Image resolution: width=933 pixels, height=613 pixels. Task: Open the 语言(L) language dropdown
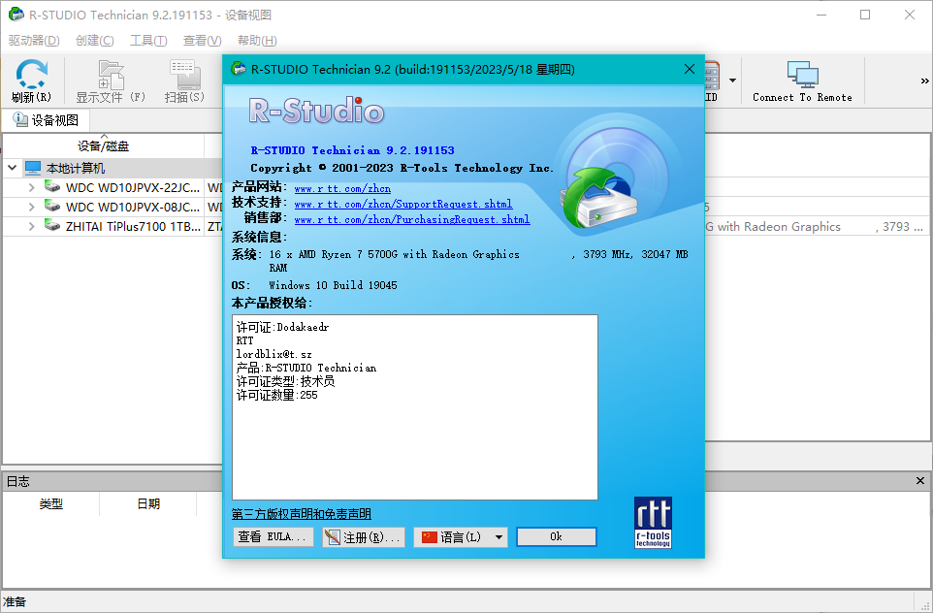click(x=461, y=536)
